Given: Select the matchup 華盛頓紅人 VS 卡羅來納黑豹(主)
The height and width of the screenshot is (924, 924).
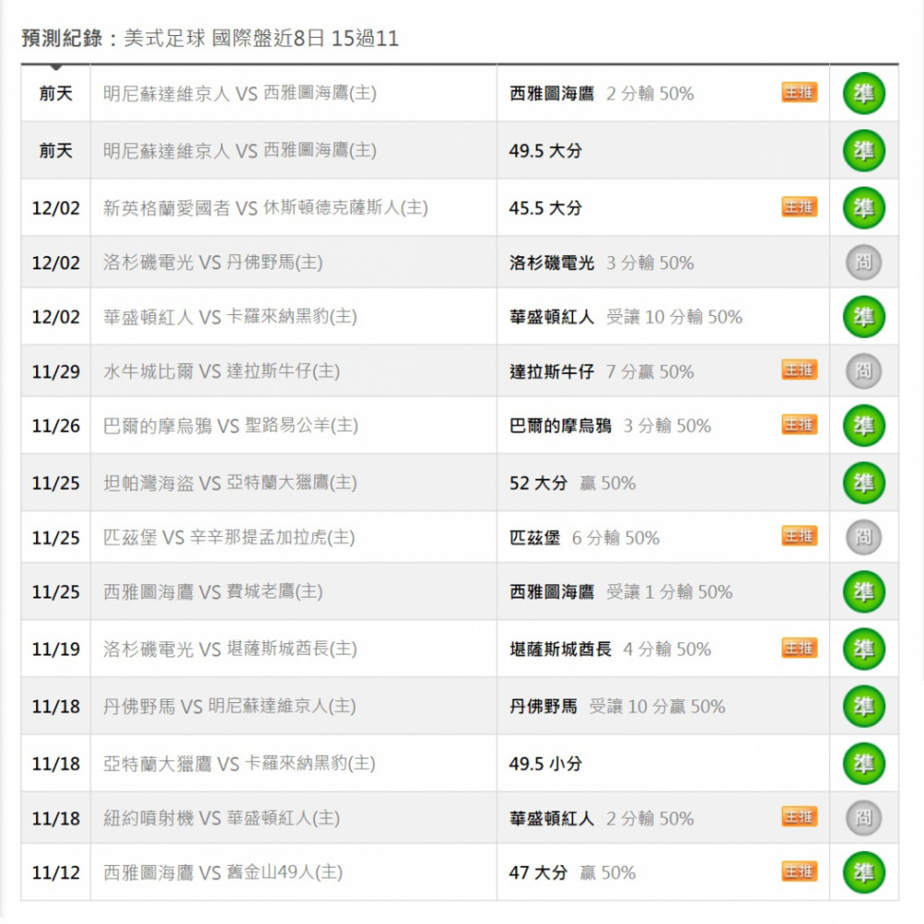Looking at the screenshot, I should (x=231, y=317).
